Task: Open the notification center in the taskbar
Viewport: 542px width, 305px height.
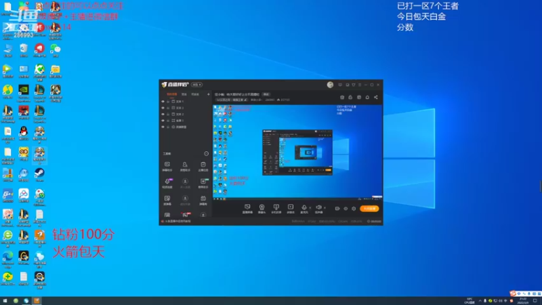Action: [535, 301]
